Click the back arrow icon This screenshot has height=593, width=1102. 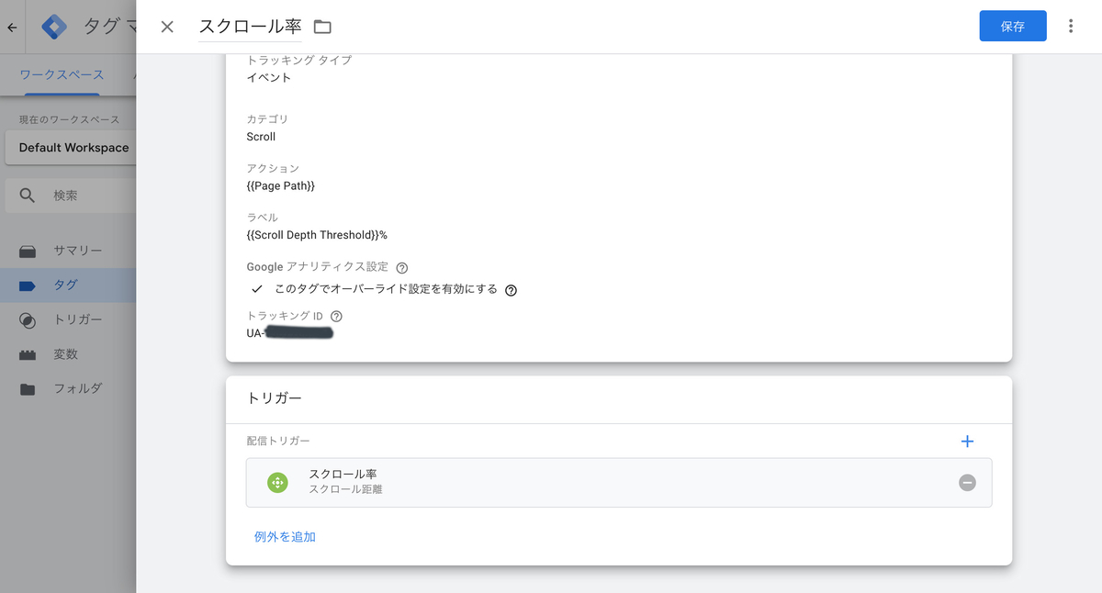(x=12, y=26)
